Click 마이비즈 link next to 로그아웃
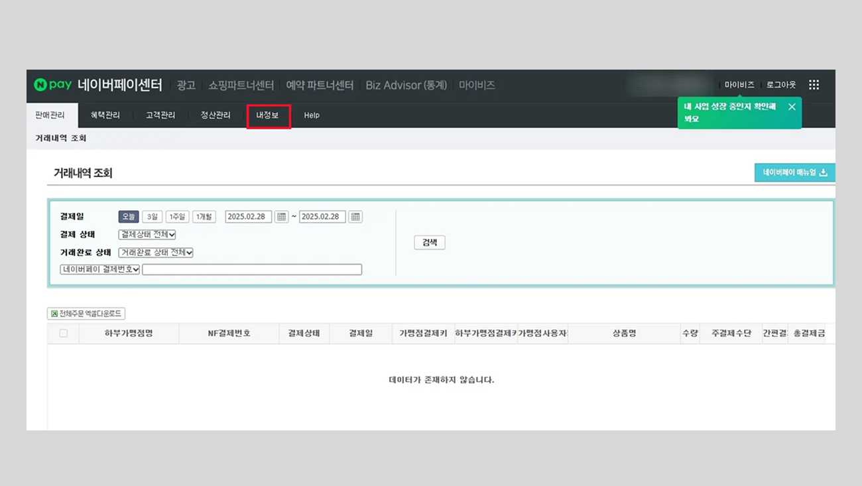 [739, 85]
